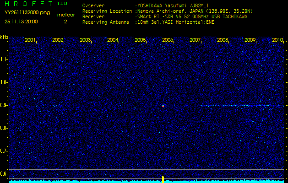Click the 2010 time marker

[277, 40]
